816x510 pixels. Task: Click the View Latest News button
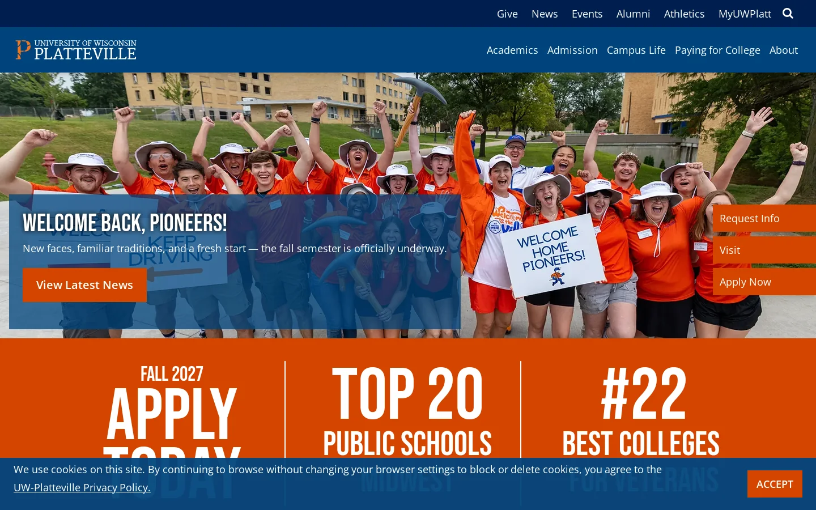[x=84, y=285]
